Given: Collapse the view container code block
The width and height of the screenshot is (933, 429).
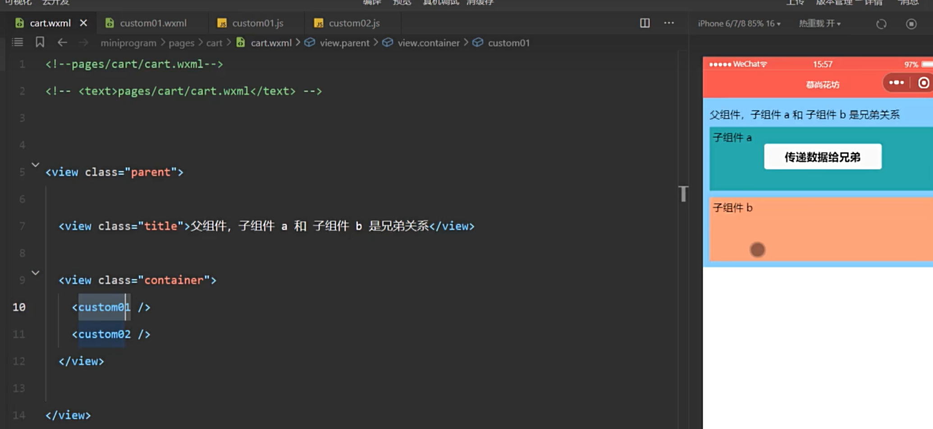Looking at the screenshot, I should pyautogui.click(x=35, y=273).
